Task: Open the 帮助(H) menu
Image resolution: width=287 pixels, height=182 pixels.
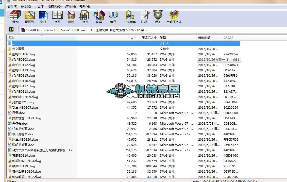Action: [85, 7]
